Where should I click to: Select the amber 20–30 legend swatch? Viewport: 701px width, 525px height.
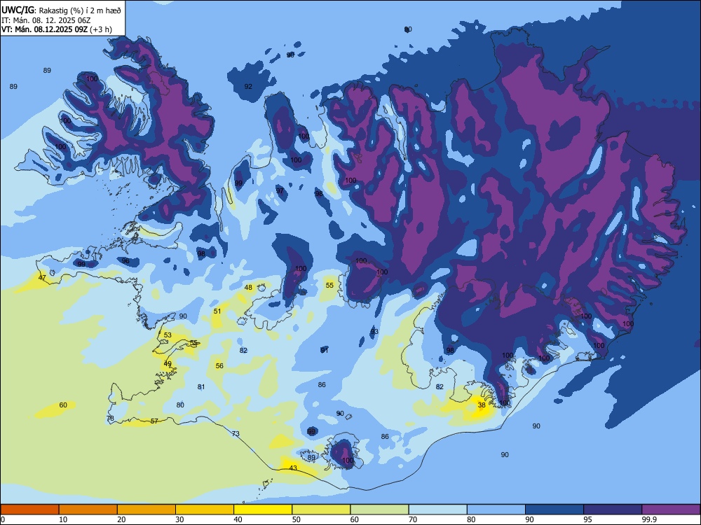(147, 510)
